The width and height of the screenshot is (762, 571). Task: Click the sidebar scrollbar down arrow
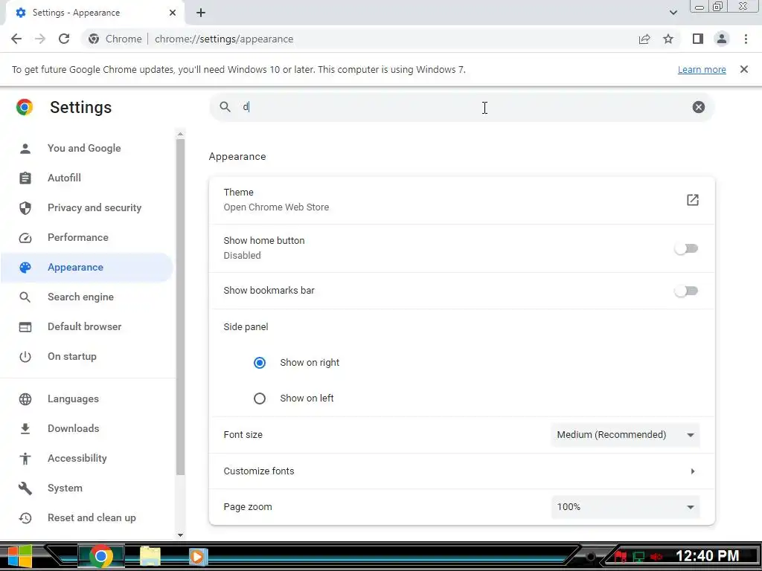click(x=180, y=535)
